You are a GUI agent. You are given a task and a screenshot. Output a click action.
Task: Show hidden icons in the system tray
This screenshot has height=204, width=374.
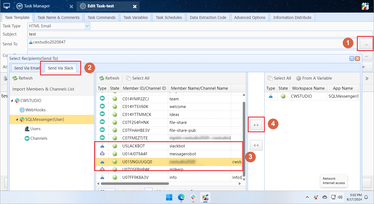click(307, 197)
